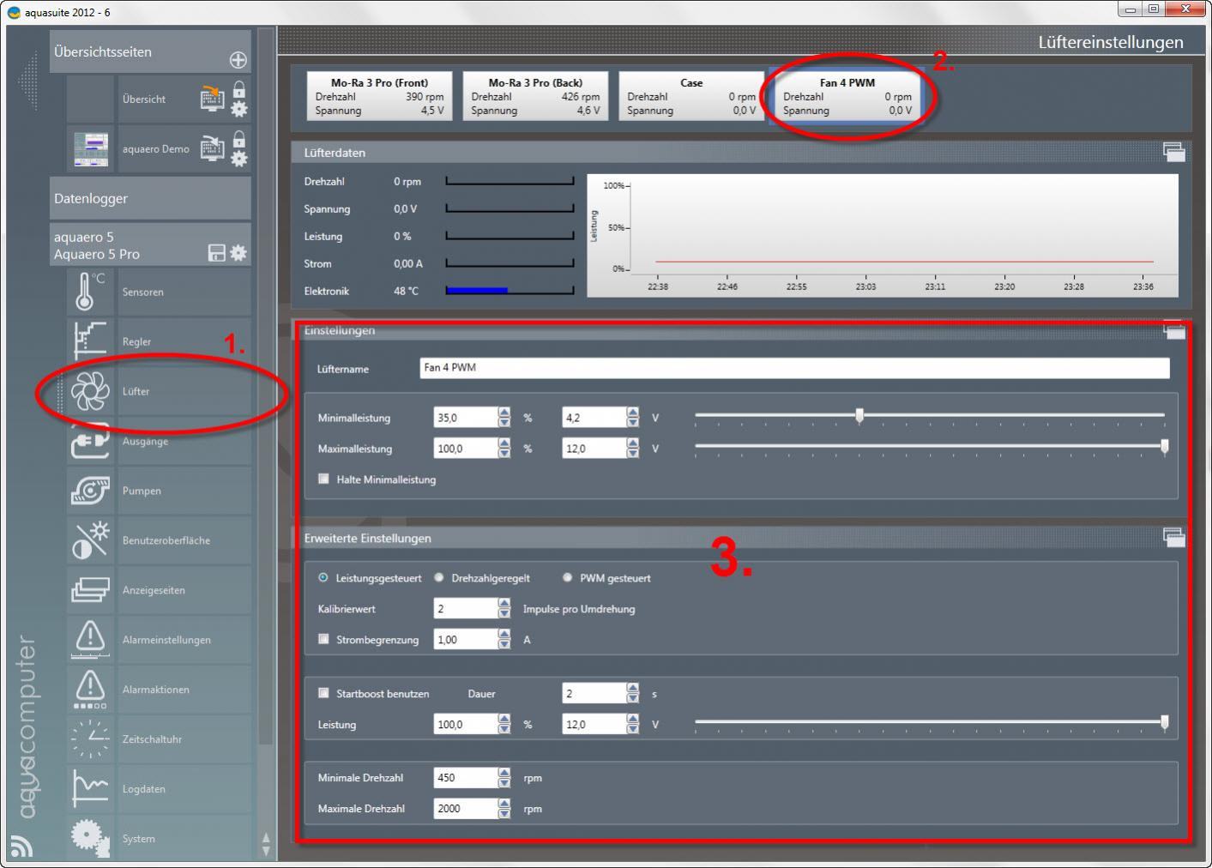Viewport: 1212px width, 868px height.
Task: Collapse the Erweiterte Einstellungen panel
Action: point(1174,537)
